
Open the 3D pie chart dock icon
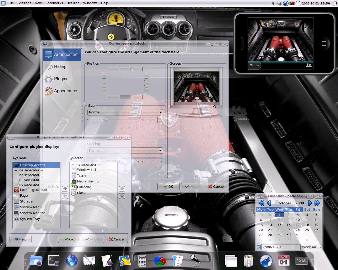coord(160,261)
